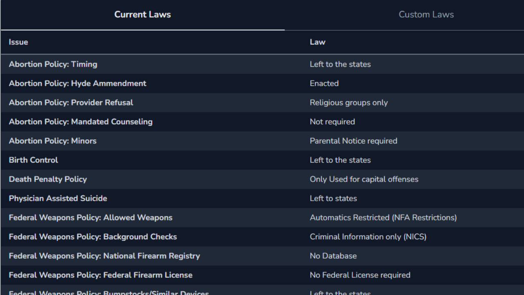Click the Issue column header

point(18,42)
